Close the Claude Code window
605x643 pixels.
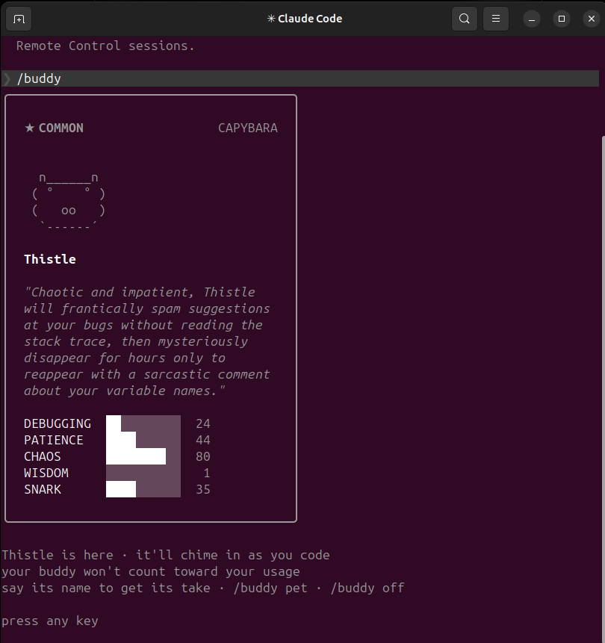[x=592, y=19]
